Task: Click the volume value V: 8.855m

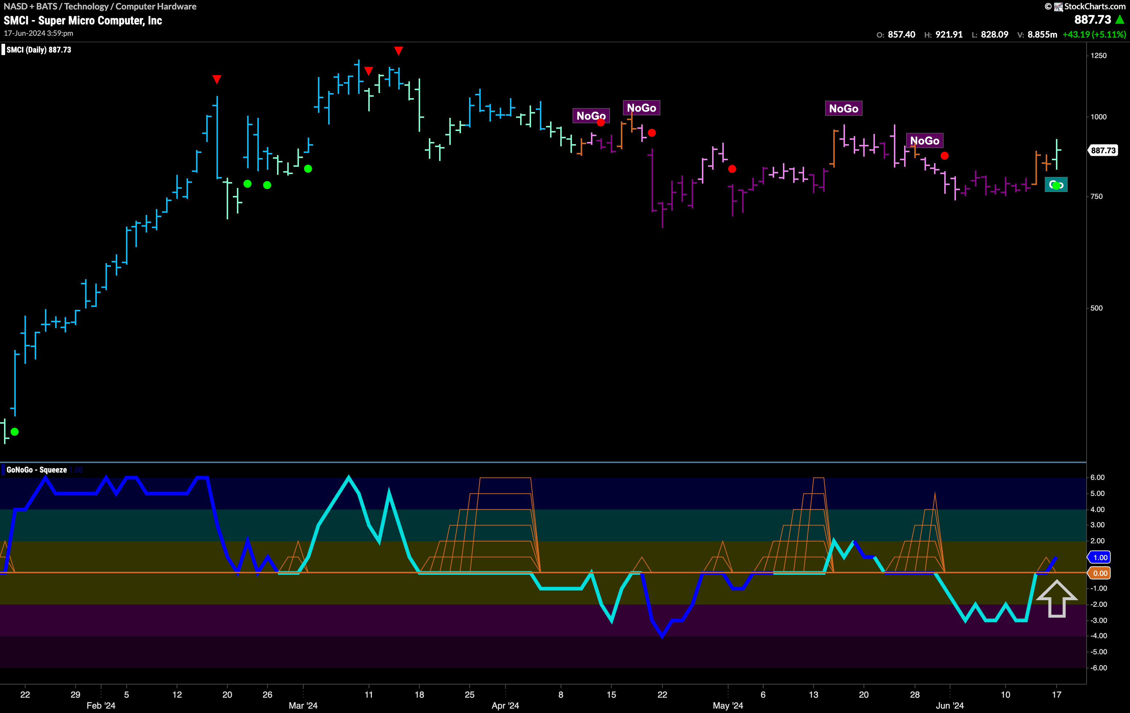Action: click(1037, 34)
